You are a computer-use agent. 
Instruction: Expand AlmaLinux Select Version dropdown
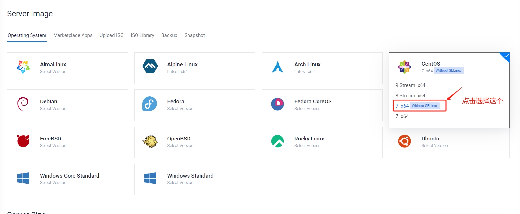pyautogui.click(x=53, y=72)
